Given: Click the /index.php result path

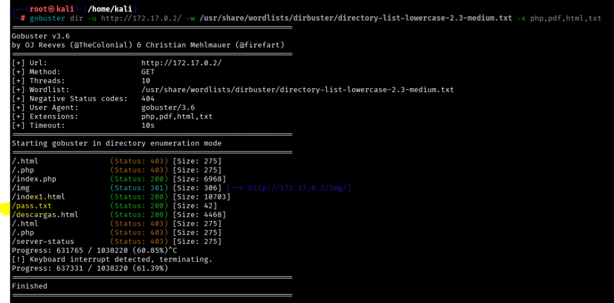Looking at the screenshot, I should [x=36, y=179].
